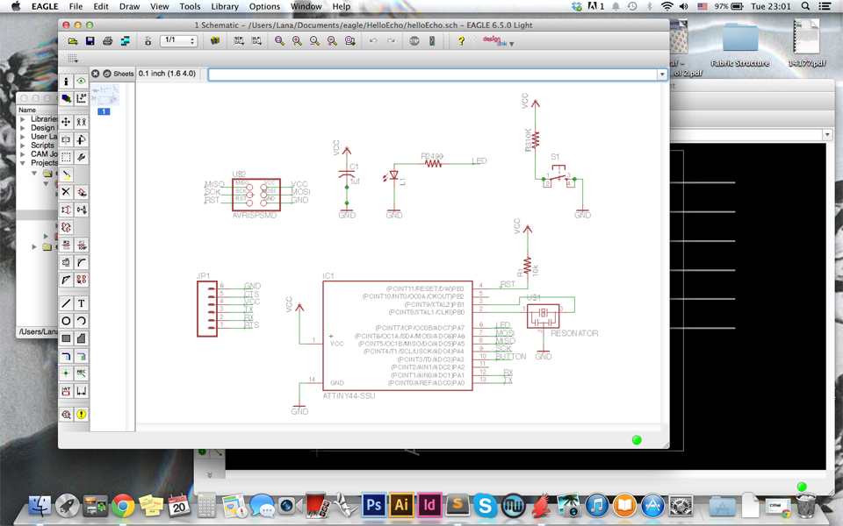Expand Scripts in Control Panel tree

[x=23, y=146]
